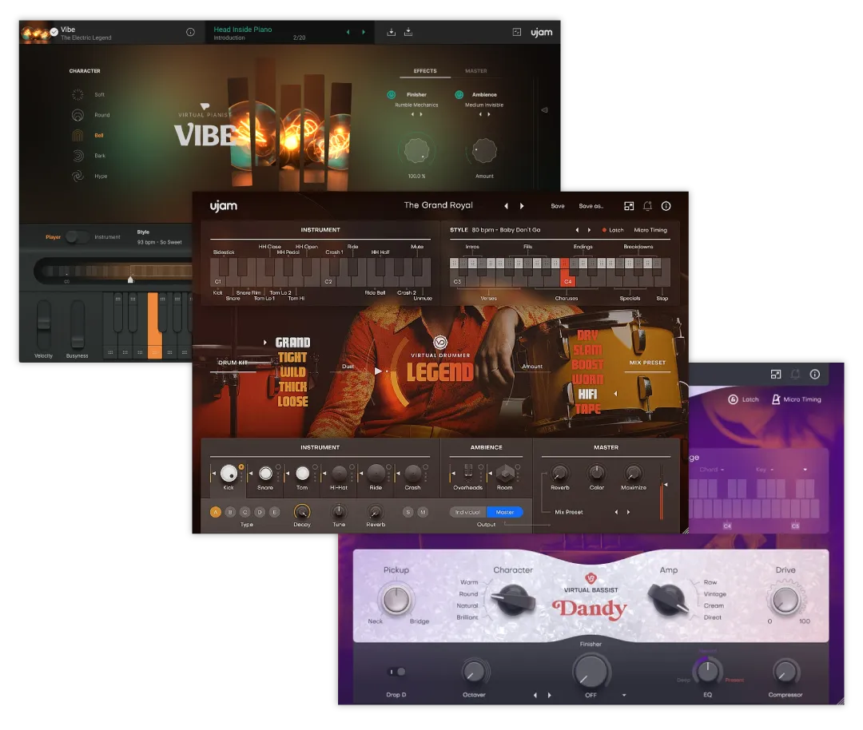863x730 pixels.
Task: Open the Finisher mode dropdown arrow in Dandy
Action: [624, 696]
